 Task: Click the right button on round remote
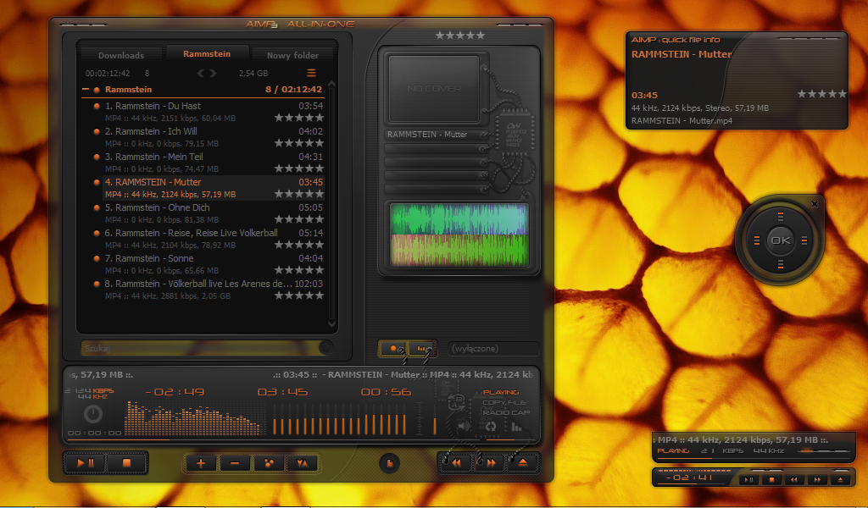tap(804, 240)
